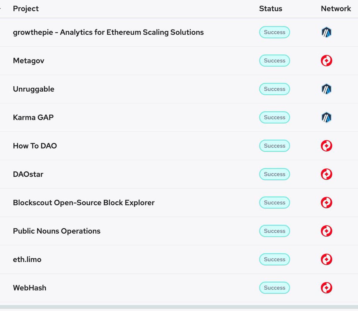Sort by the Project column header

[26, 9]
